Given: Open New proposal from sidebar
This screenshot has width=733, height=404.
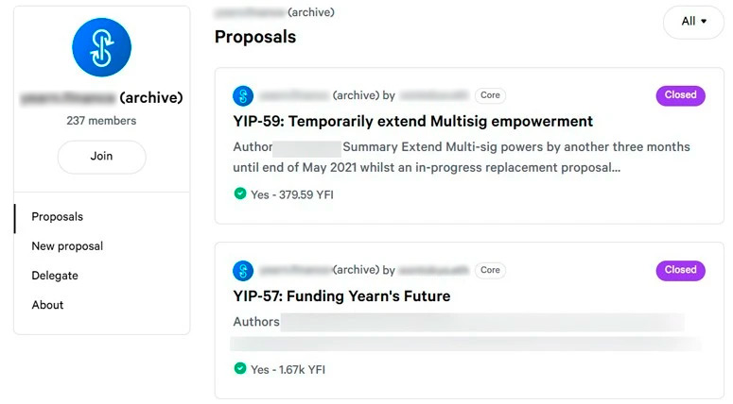Looking at the screenshot, I should point(67,246).
